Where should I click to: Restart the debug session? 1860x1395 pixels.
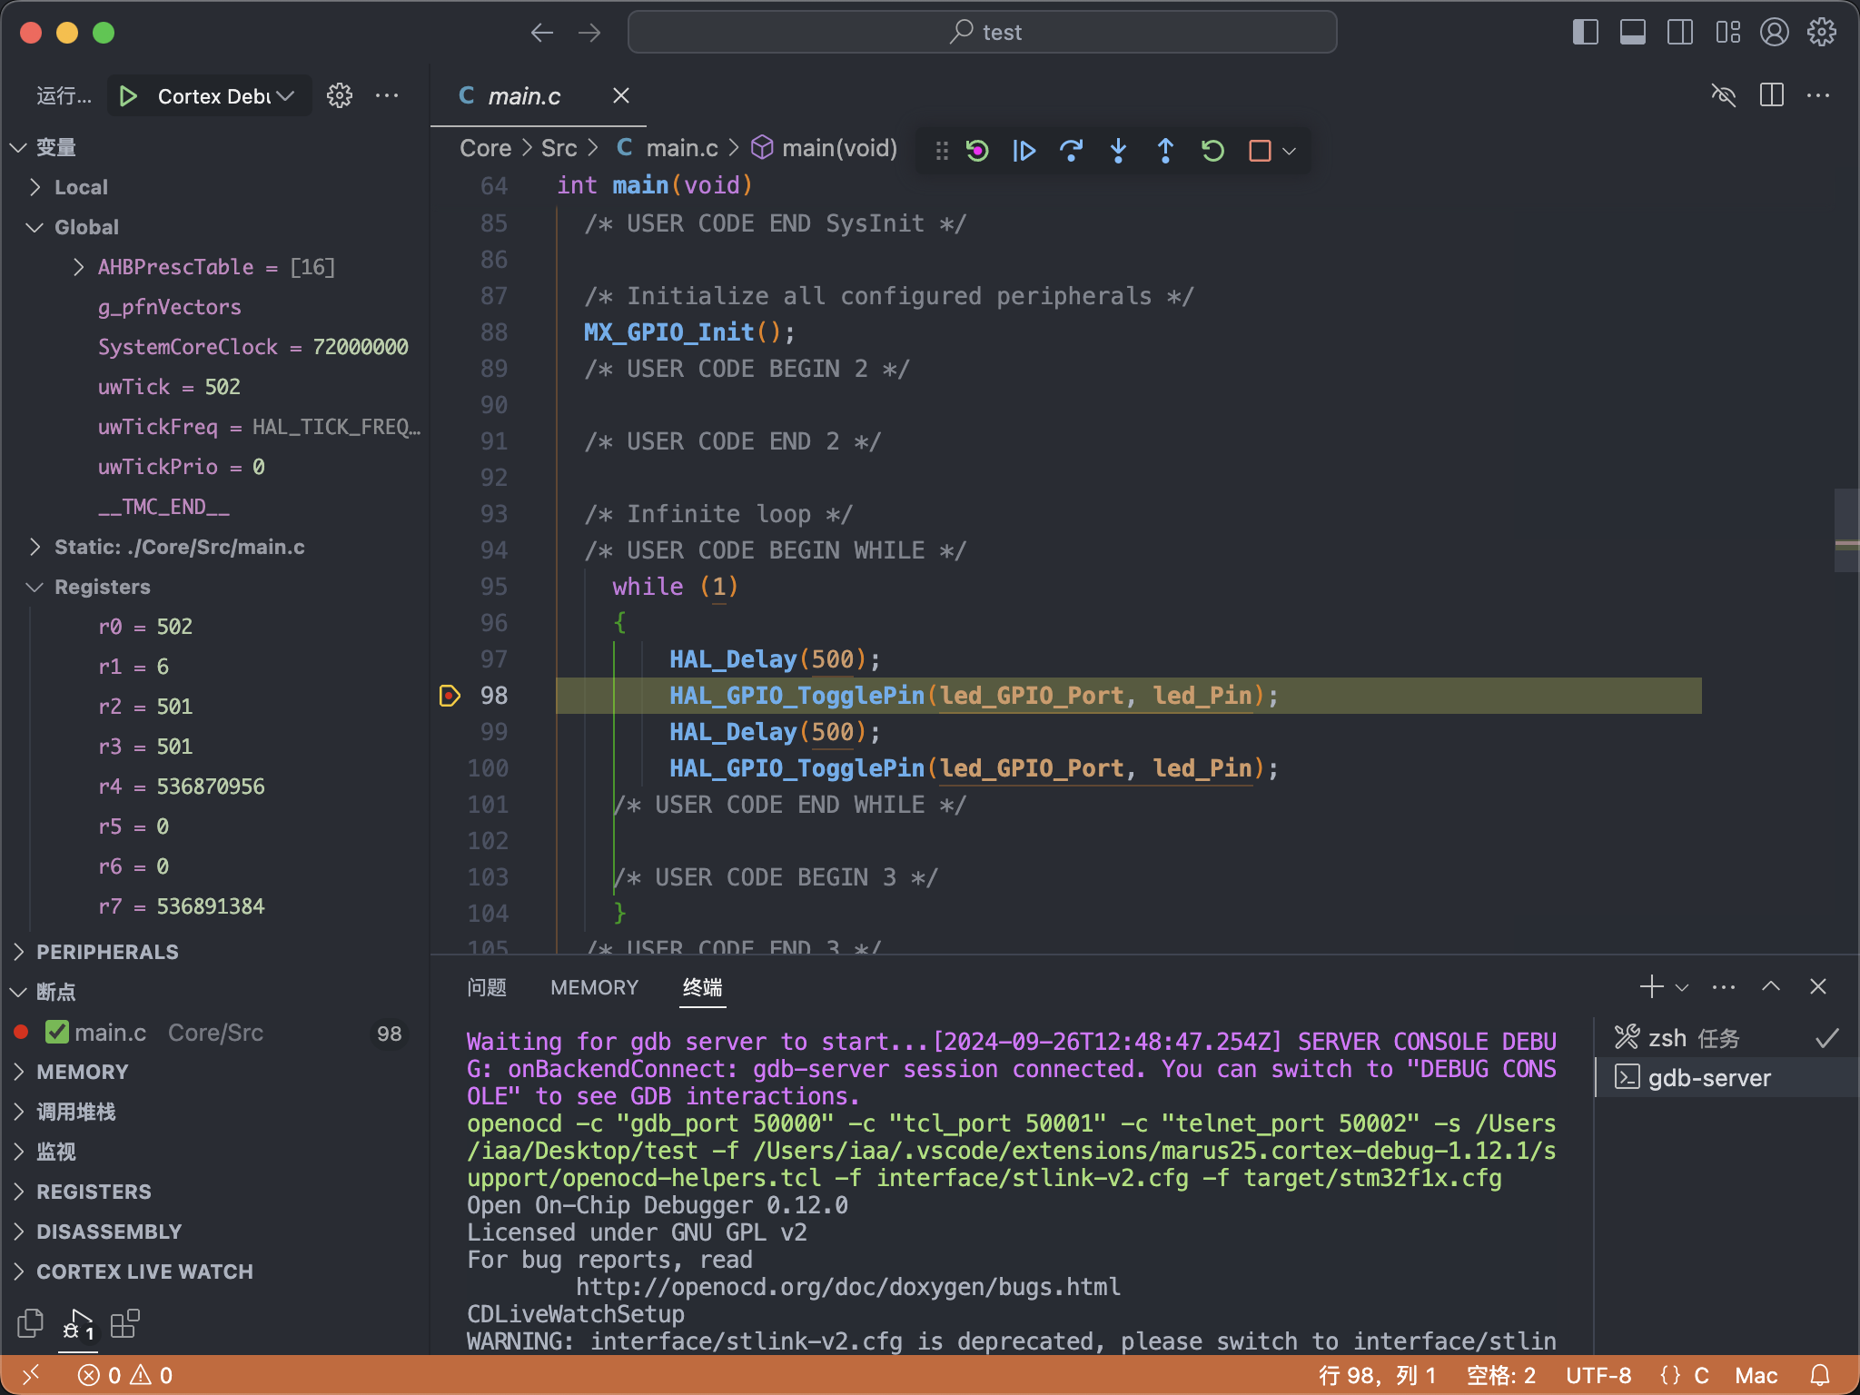pyautogui.click(x=1212, y=151)
